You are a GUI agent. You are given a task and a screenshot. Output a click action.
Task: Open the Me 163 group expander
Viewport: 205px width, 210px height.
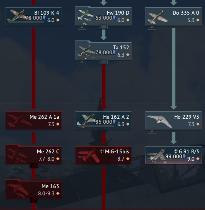point(33,200)
